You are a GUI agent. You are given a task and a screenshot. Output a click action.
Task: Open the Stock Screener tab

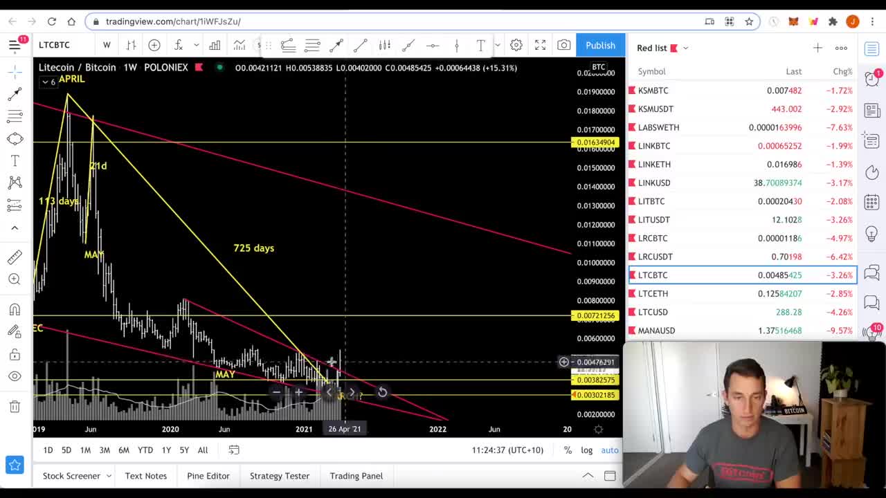click(x=71, y=476)
